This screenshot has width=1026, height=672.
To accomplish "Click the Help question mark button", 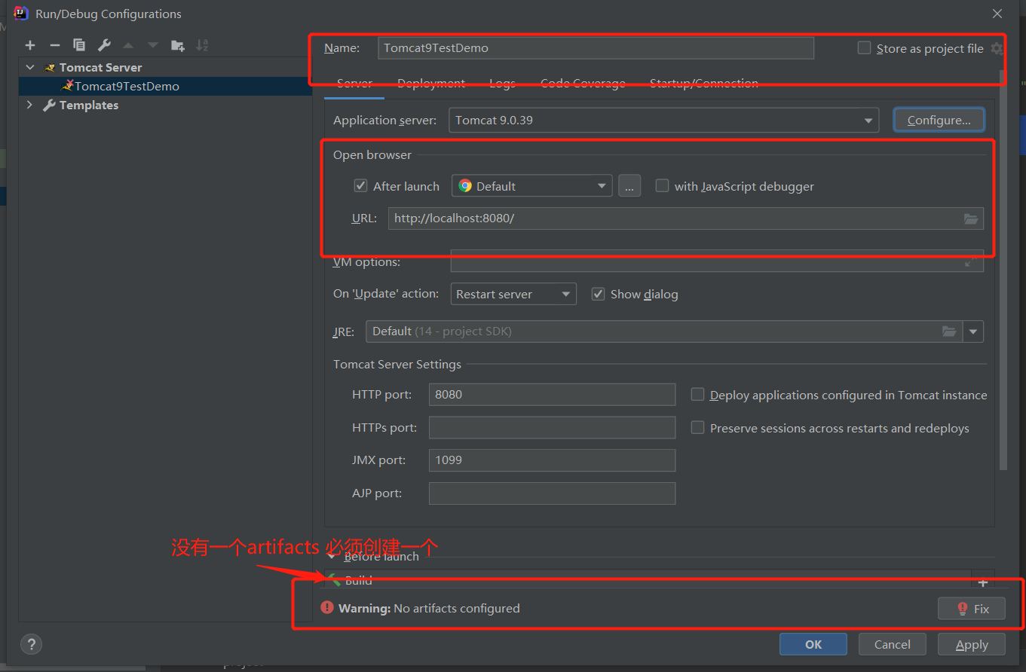I will pos(30,644).
